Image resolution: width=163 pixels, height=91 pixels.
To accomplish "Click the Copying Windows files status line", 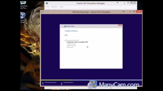I will (x=73, y=40).
